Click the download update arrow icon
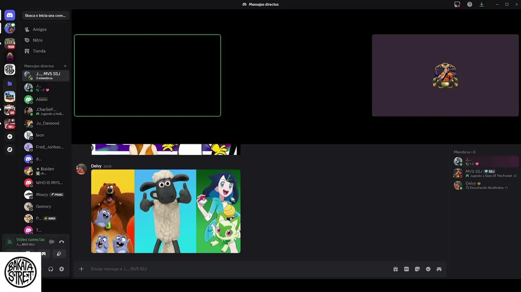Screen dimensions: 521x292 [482, 4]
